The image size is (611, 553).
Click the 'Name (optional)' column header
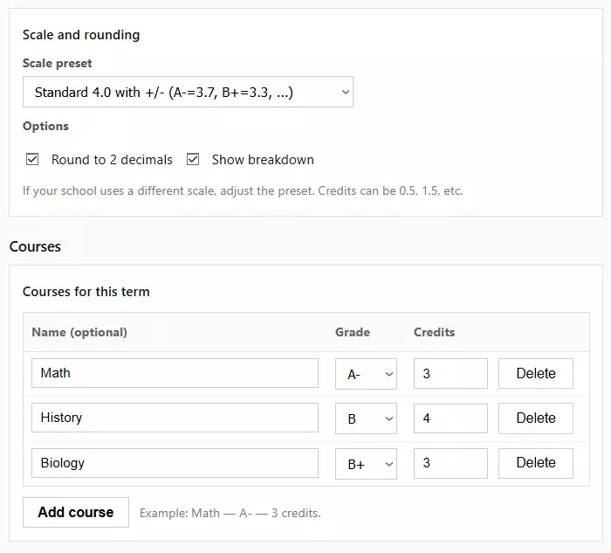coord(79,332)
